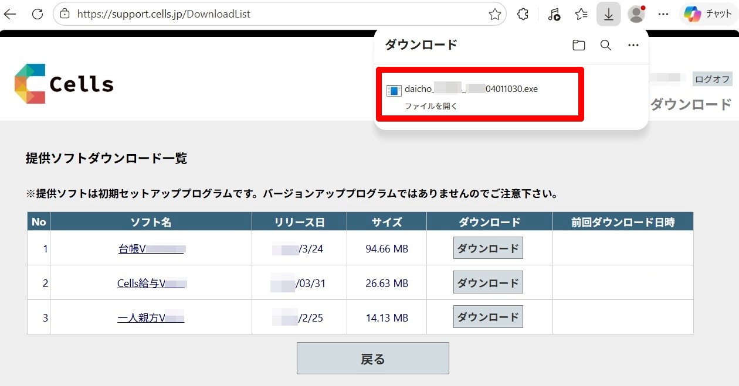
Task: Click the downloaded exe file icon
Action: click(x=394, y=90)
